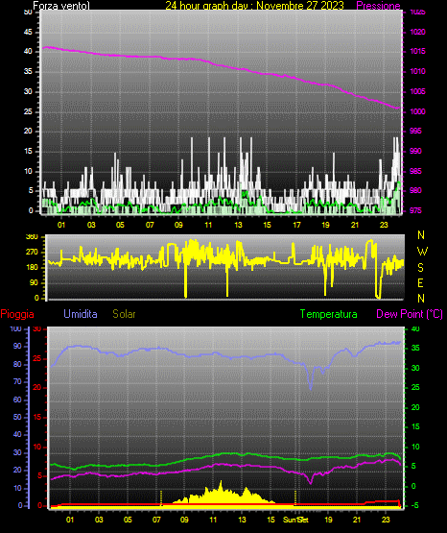Click the '1000' pressure axis value

pos(418,111)
